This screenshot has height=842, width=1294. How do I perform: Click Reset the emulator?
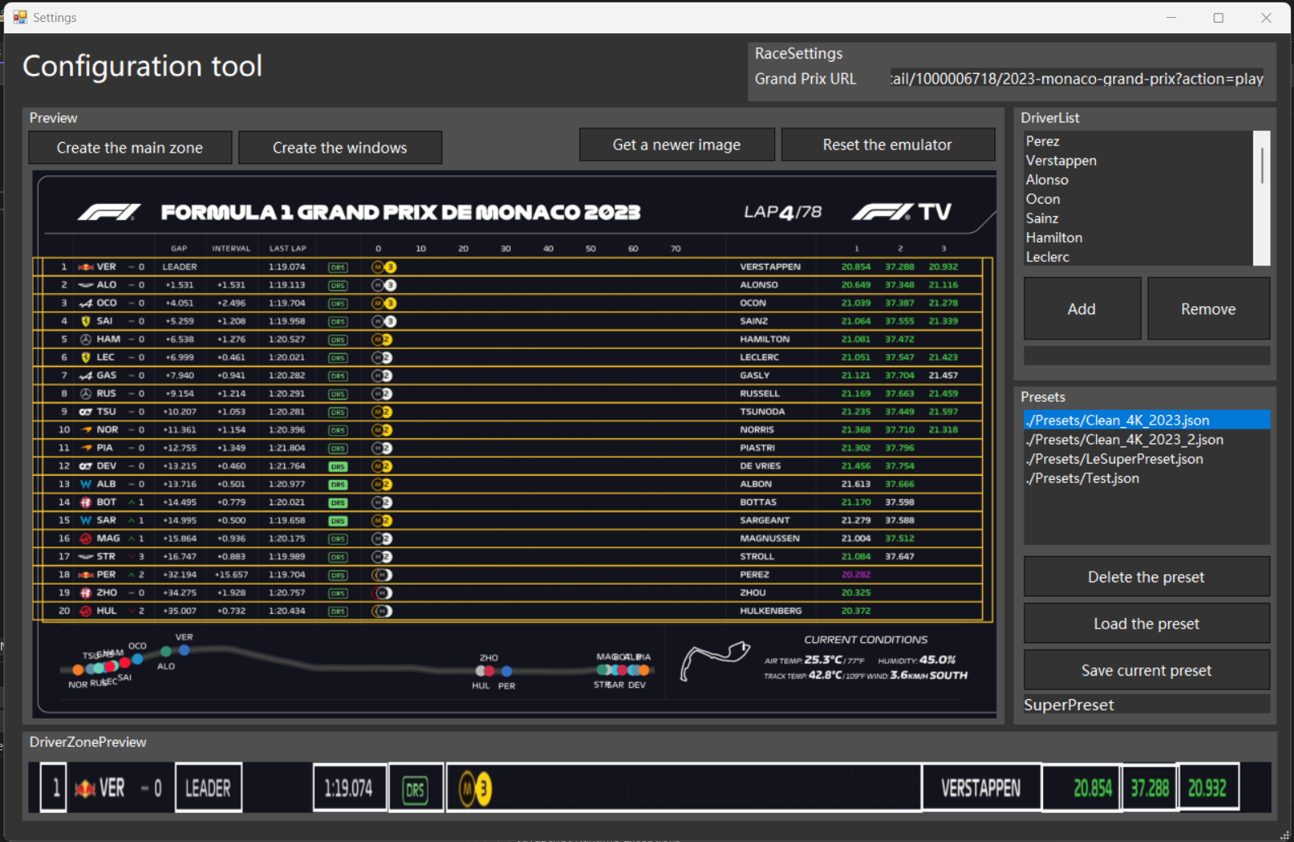pyautogui.click(x=887, y=145)
